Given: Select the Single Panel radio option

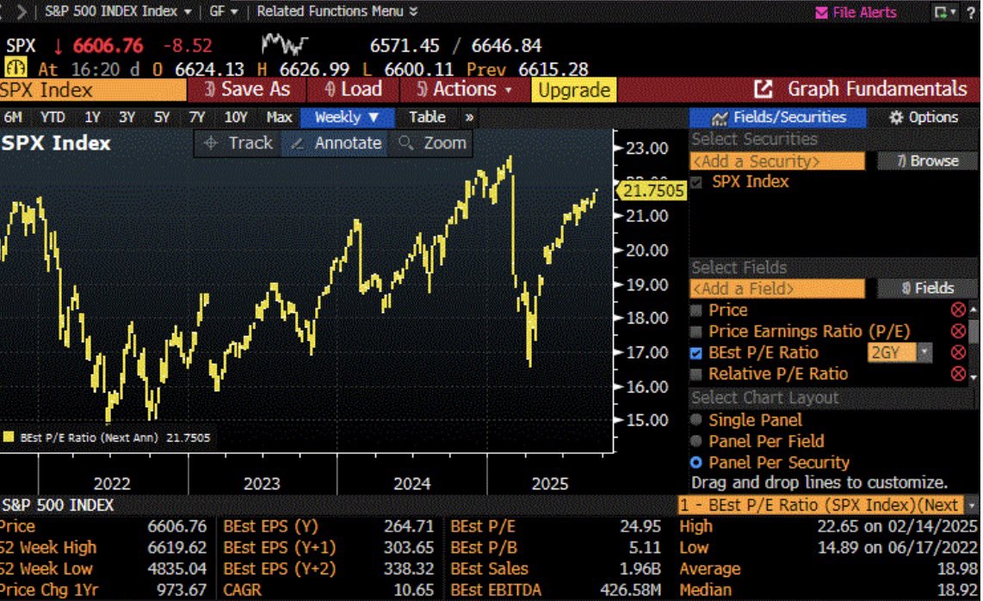Looking at the screenshot, I should pos(696,420).
